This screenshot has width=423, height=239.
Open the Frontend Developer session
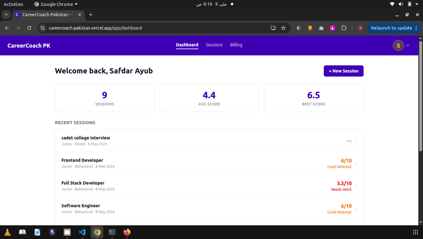209,163
